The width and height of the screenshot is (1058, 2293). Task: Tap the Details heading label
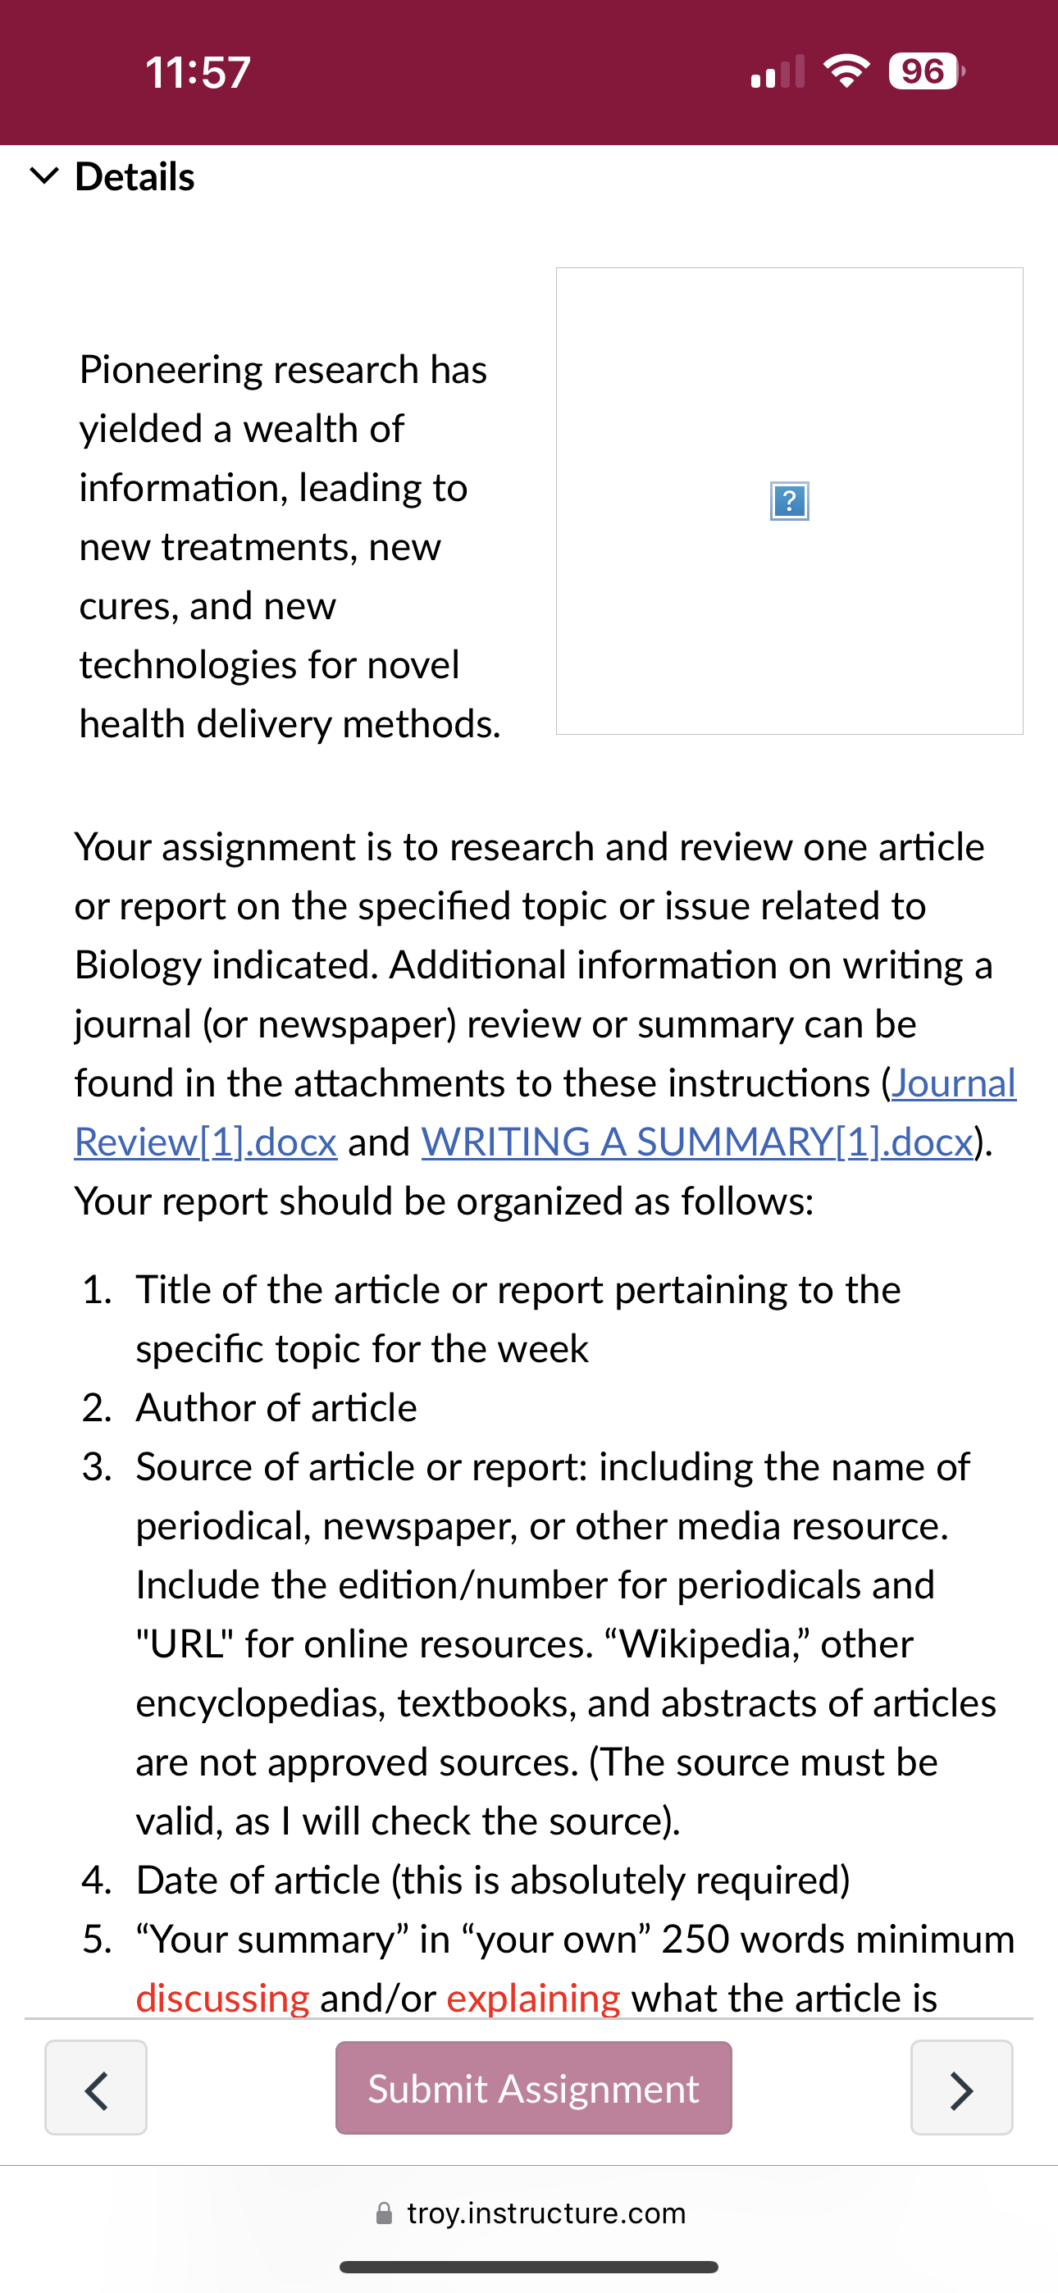click(x=135, y=176)
